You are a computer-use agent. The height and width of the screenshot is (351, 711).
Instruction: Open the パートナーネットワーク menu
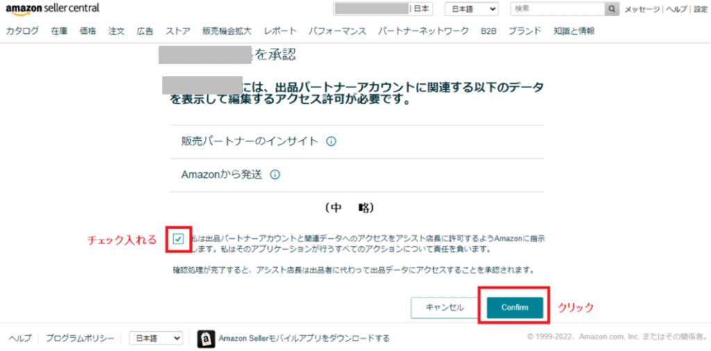424,31
